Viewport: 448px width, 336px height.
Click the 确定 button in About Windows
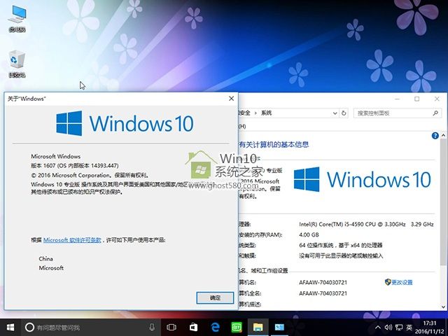215,297
